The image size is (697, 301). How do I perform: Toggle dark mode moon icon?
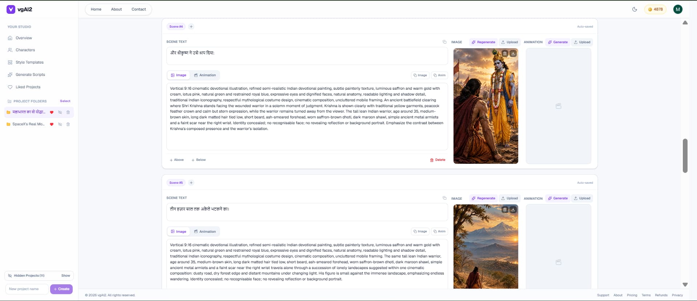[x=634, y=9]
